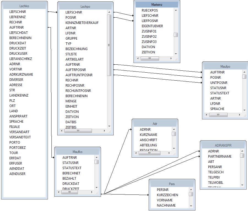The width and height of the screenshot is (248, 211).
Task: Select KURZNAME field in Adr table
Action: tap(148, 135)
